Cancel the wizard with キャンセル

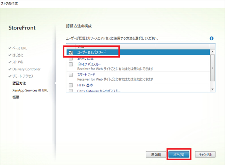pyautogui.click(x=205, y=154)
